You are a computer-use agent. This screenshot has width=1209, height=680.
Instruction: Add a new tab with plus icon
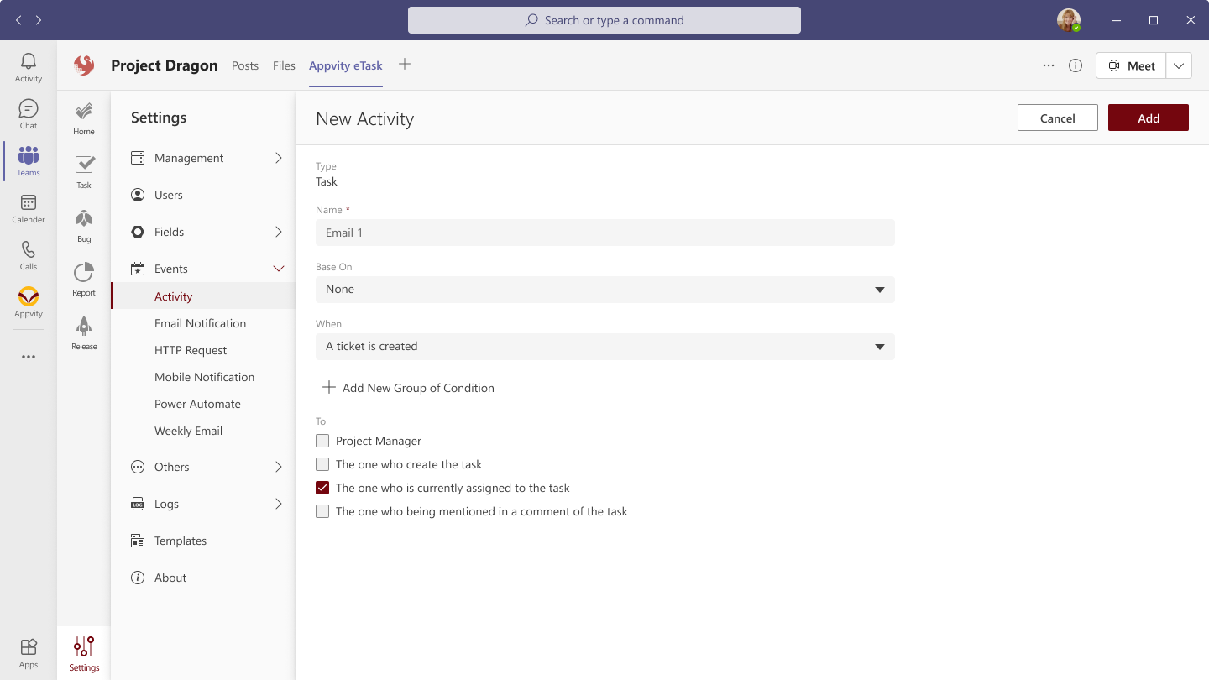point(405,65)
